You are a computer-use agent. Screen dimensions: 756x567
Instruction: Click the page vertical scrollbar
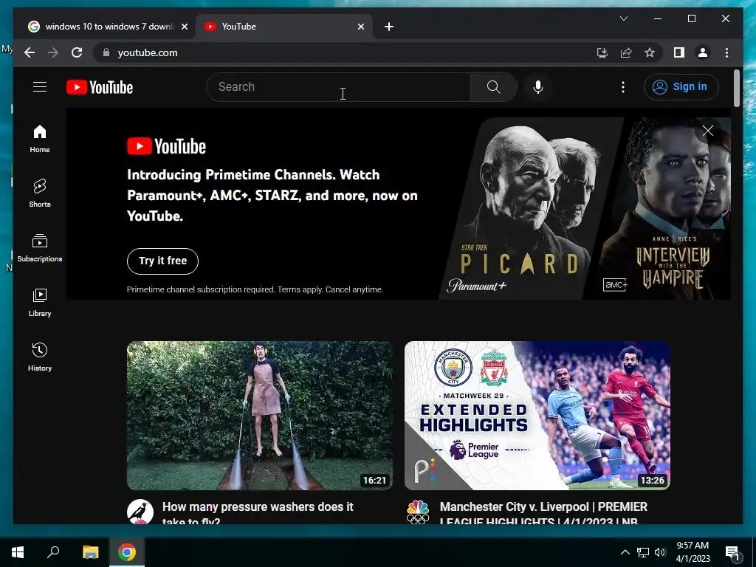[736, 89]
